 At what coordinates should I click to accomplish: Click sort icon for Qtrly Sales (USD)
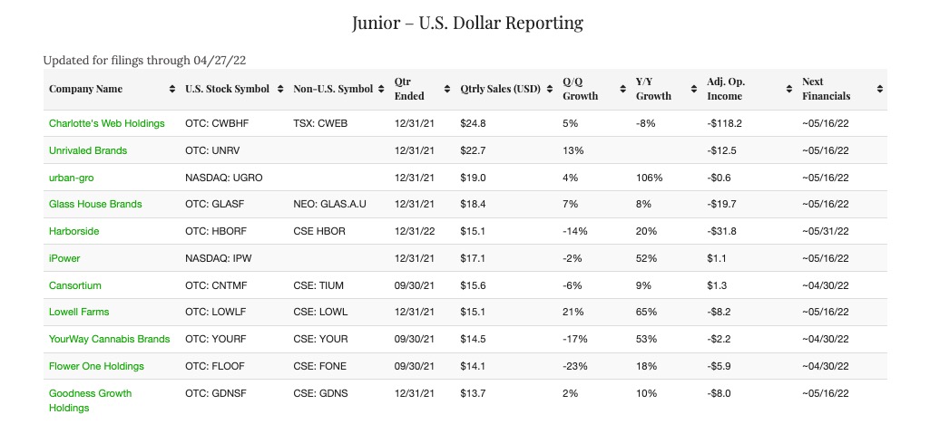(x=550, y=89)
